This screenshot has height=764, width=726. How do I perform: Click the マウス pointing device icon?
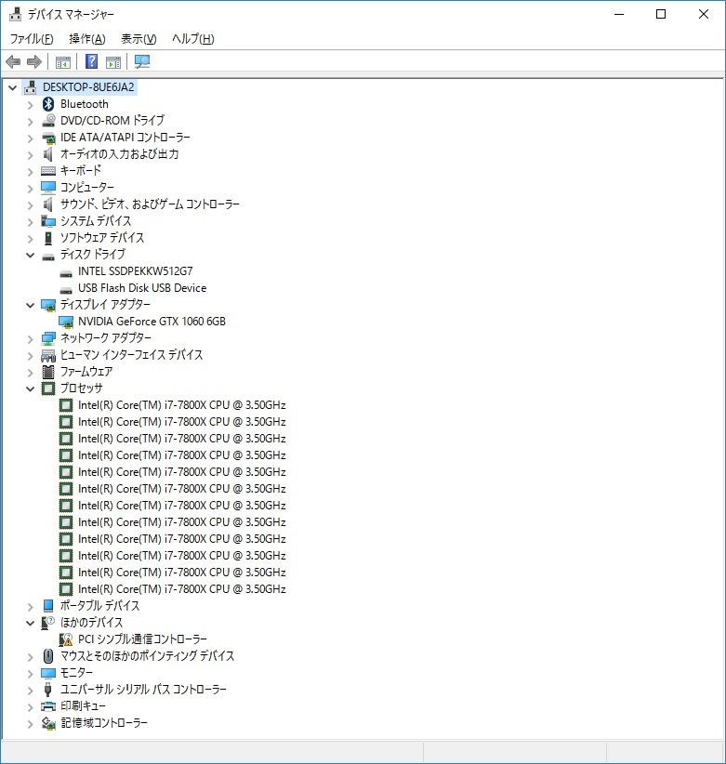click(x=48, y=656)
